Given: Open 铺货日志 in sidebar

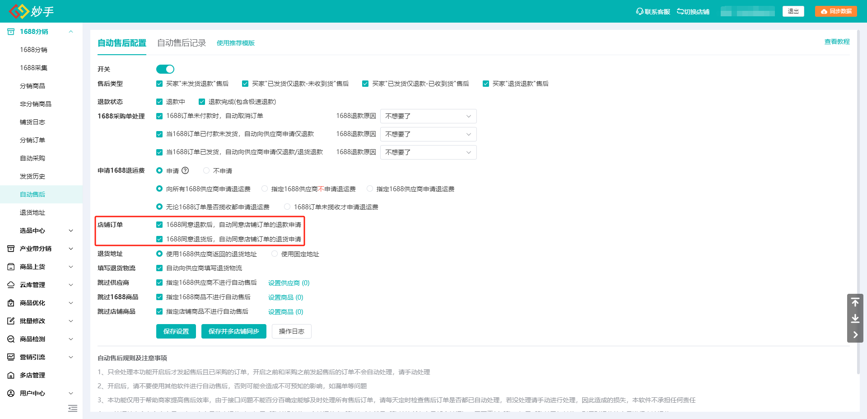Looking at the screenshot, I should [x=33, y=122].
